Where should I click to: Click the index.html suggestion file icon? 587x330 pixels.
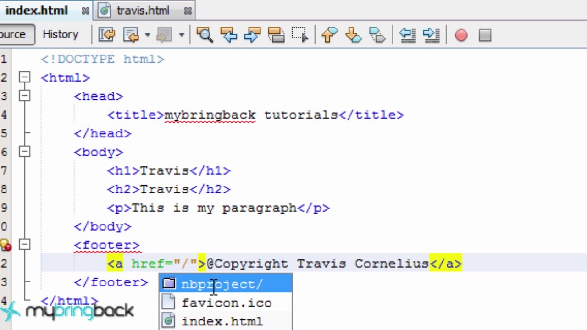(x=169, y=321)
